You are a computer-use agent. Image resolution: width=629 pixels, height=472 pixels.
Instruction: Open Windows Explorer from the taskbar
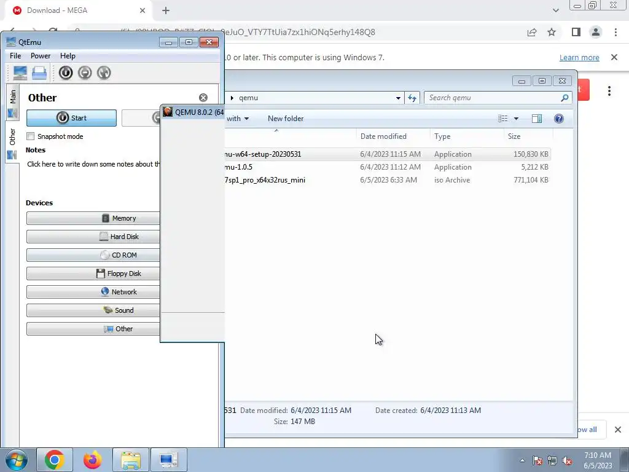point(131,460)
